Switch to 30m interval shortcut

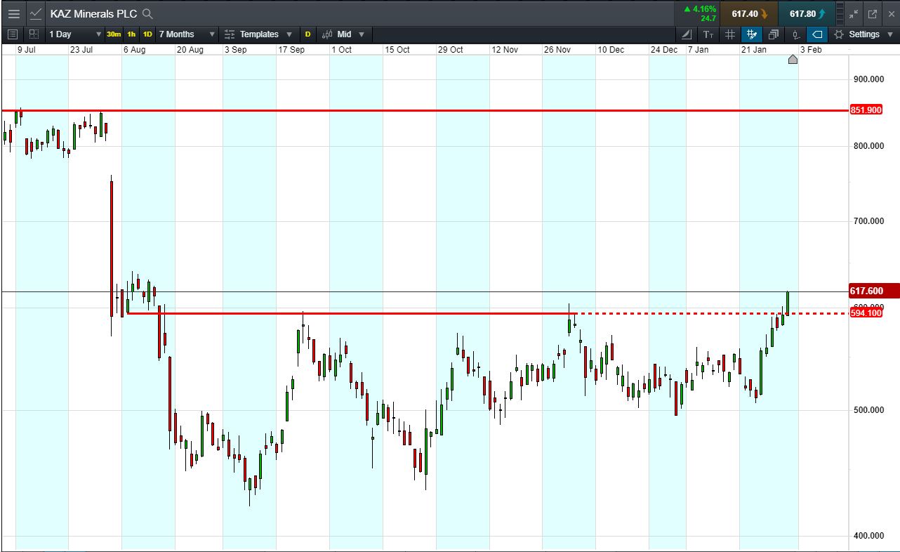(x=114, y=34)
